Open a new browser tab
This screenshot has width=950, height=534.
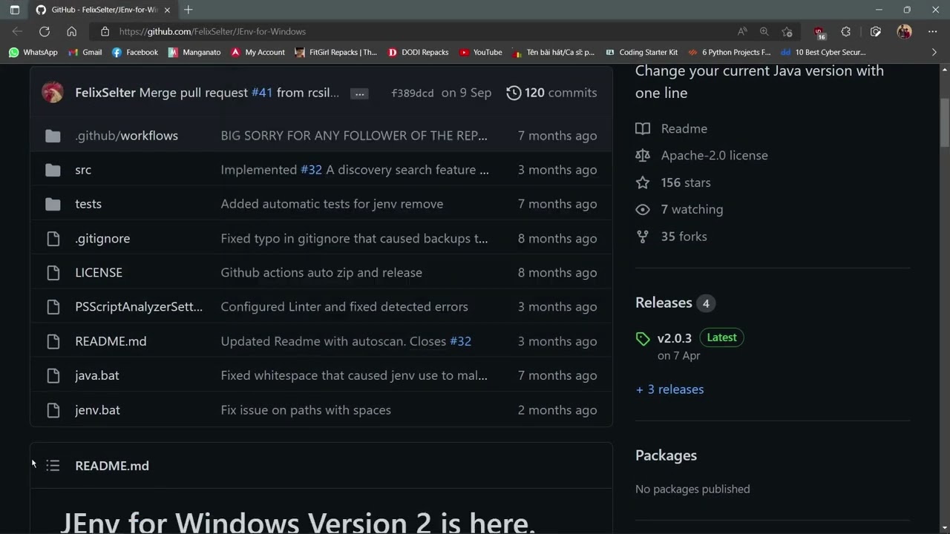click(x=189, y=10)
